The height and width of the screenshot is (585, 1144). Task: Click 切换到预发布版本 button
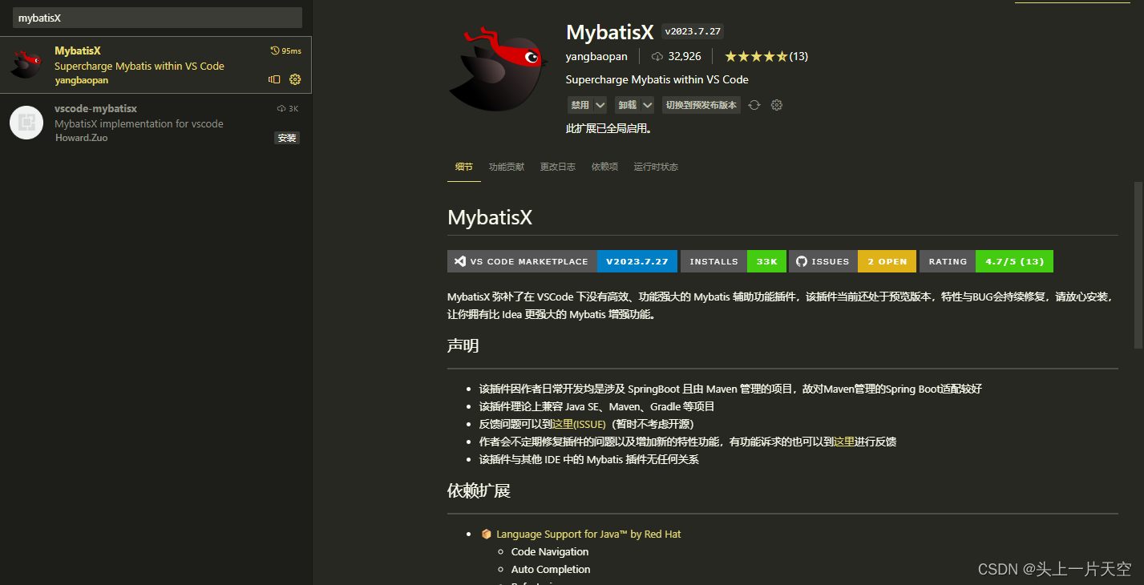(x=701, y=105)
